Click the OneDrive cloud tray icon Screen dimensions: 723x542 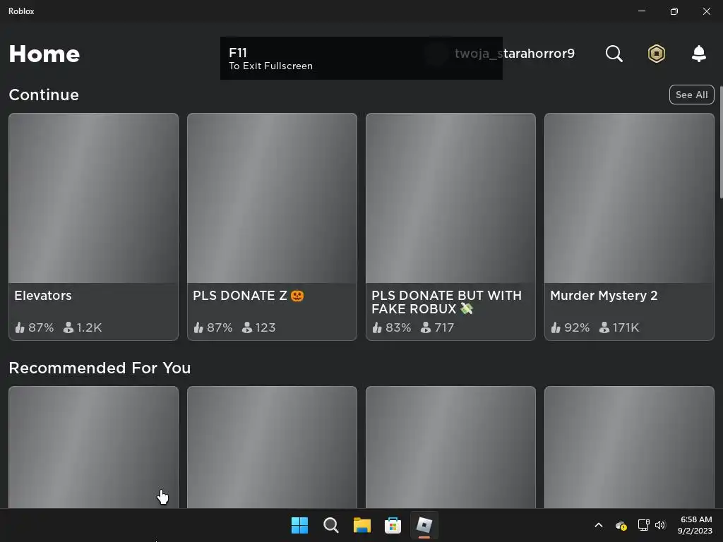click(621, 525)
